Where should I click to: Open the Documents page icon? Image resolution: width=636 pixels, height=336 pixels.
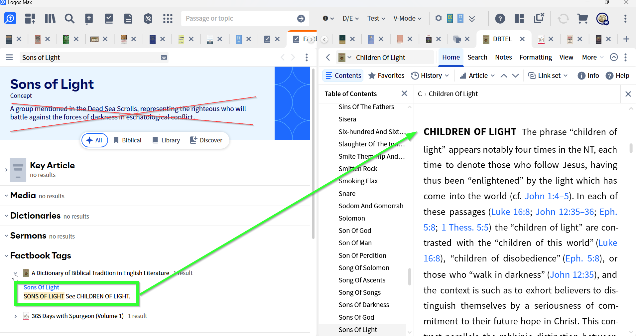128,18
